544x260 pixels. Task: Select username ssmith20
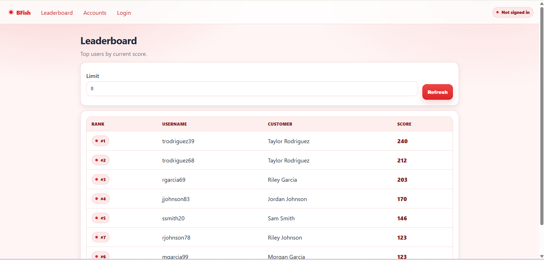(173, 218)
